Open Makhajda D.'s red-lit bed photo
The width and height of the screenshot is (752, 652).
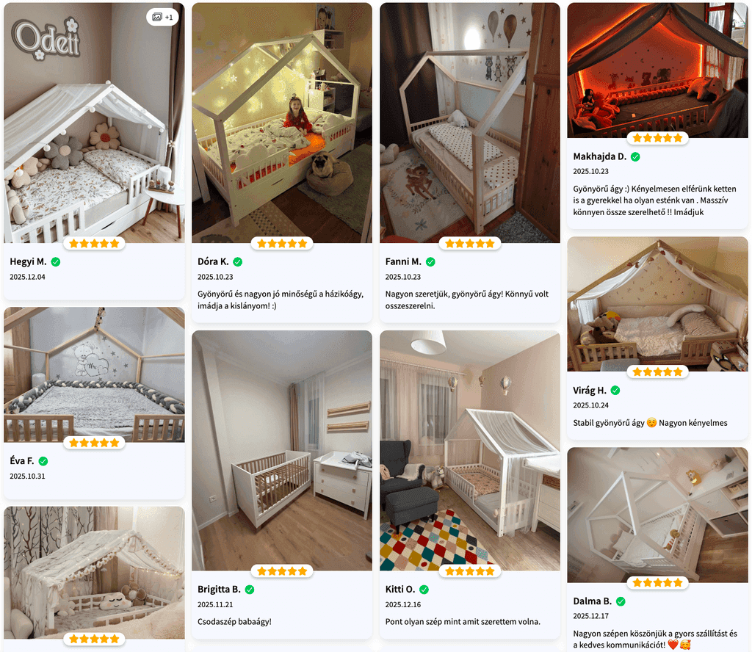[x=657, y=70]
